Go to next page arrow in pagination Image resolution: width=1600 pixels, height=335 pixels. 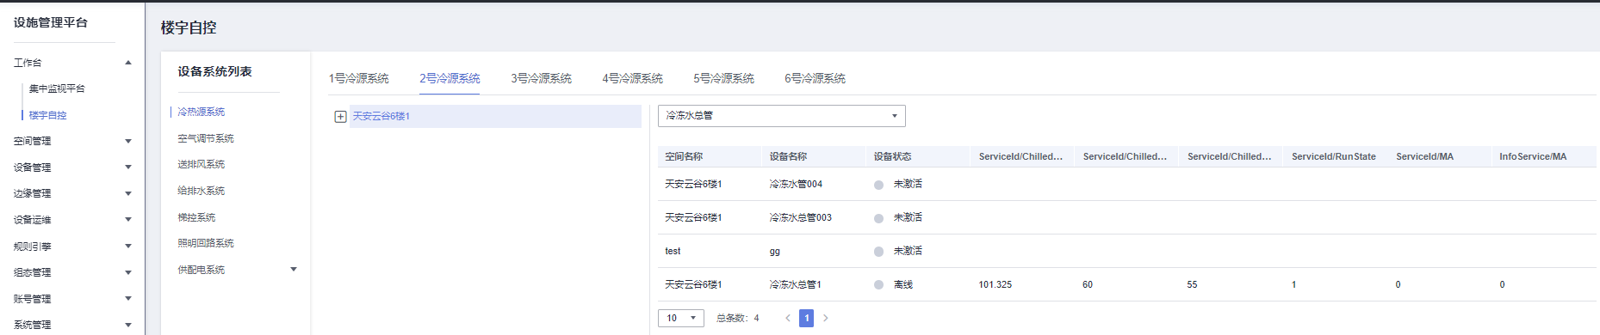[x=826, y=318]
